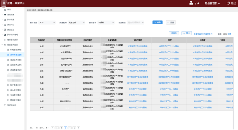Image resolution: width=238 pixels, height=130 pixels.
Task: Collapse the 综合查询报表 tree node
Action: pyautogui.click(x=2, y=45)
